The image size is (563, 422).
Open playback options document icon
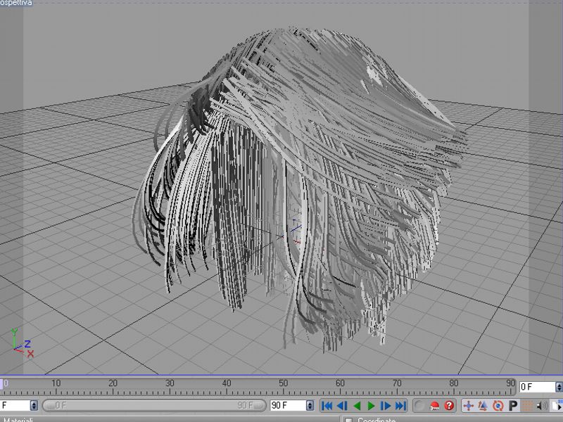pyautogui.click(x=557, y=406)
